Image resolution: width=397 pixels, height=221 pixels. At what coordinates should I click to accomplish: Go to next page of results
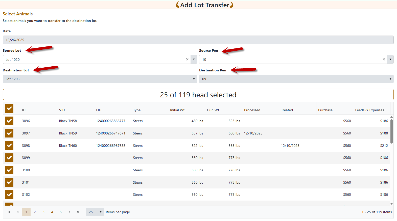coord(69,212)
